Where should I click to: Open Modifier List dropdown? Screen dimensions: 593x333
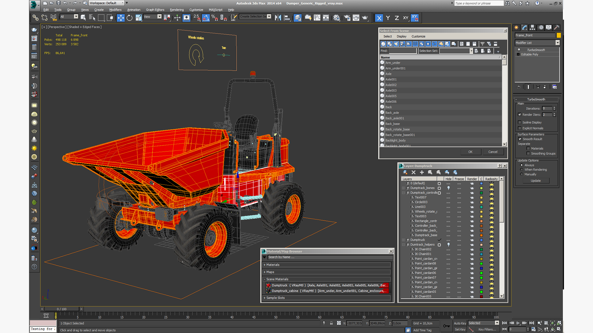(x=537, y=43)
